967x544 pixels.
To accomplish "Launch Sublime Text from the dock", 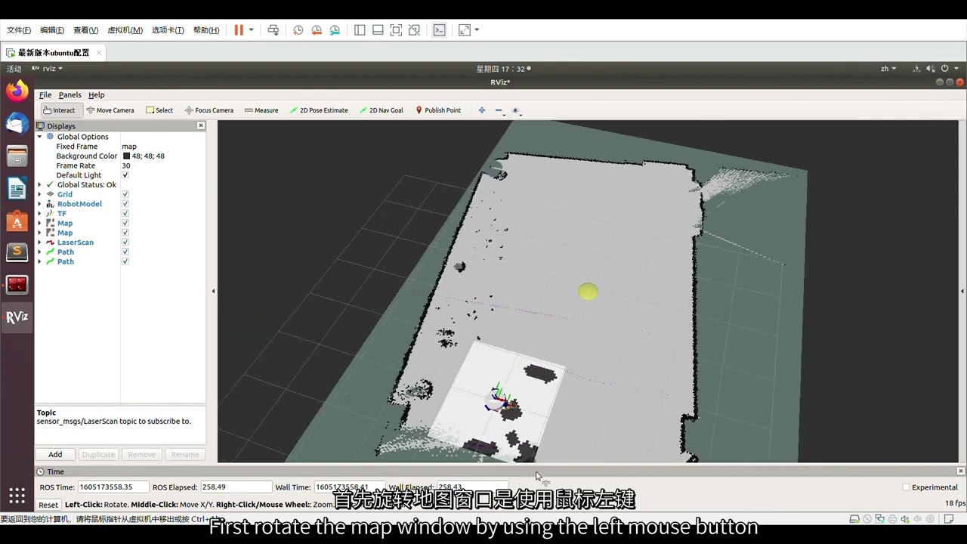I will coord(17,252).
